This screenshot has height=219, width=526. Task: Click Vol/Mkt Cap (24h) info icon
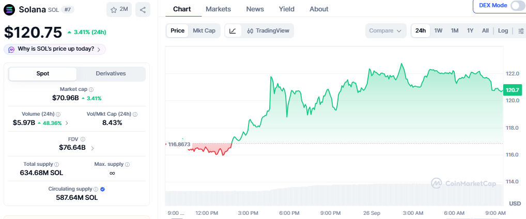[x=135, y=114]
